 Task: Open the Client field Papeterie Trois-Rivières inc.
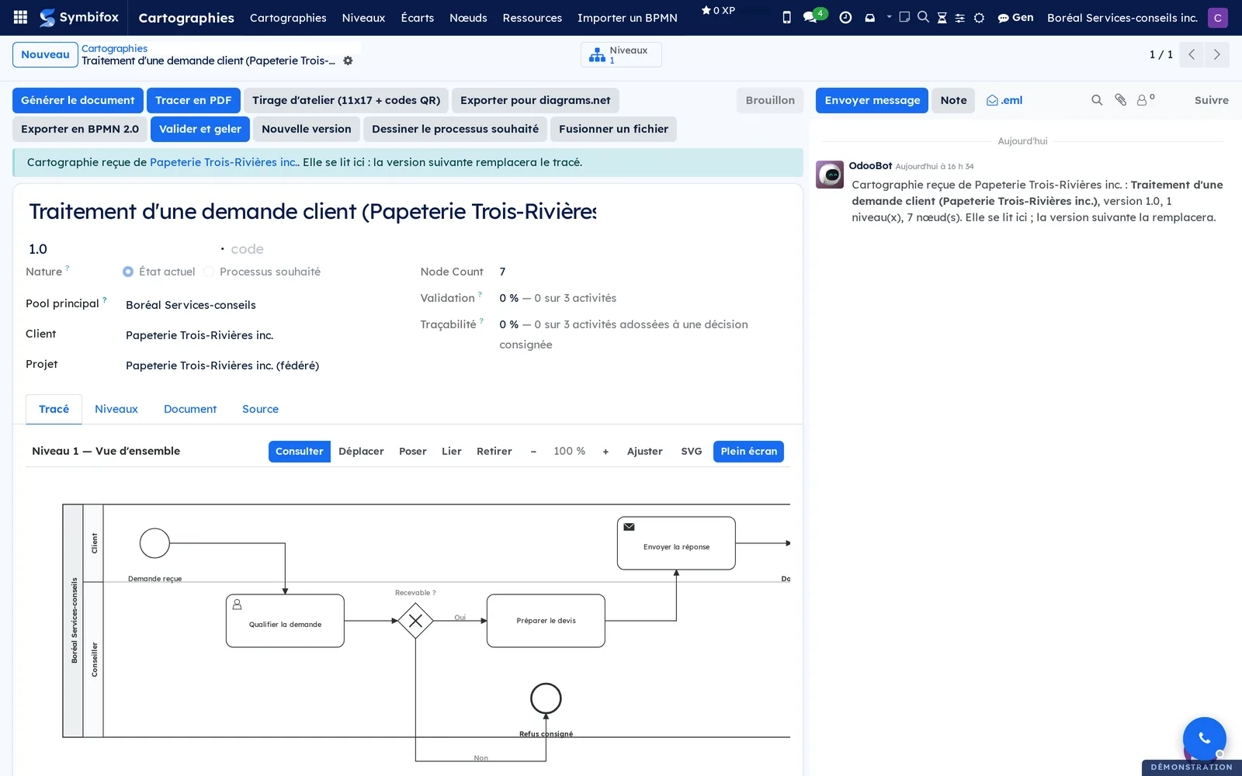[x=260, y=335]
